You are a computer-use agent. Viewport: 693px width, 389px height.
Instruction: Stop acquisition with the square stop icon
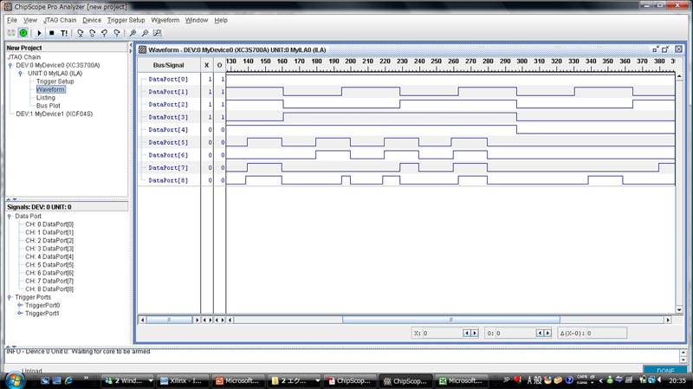(52, 33)
